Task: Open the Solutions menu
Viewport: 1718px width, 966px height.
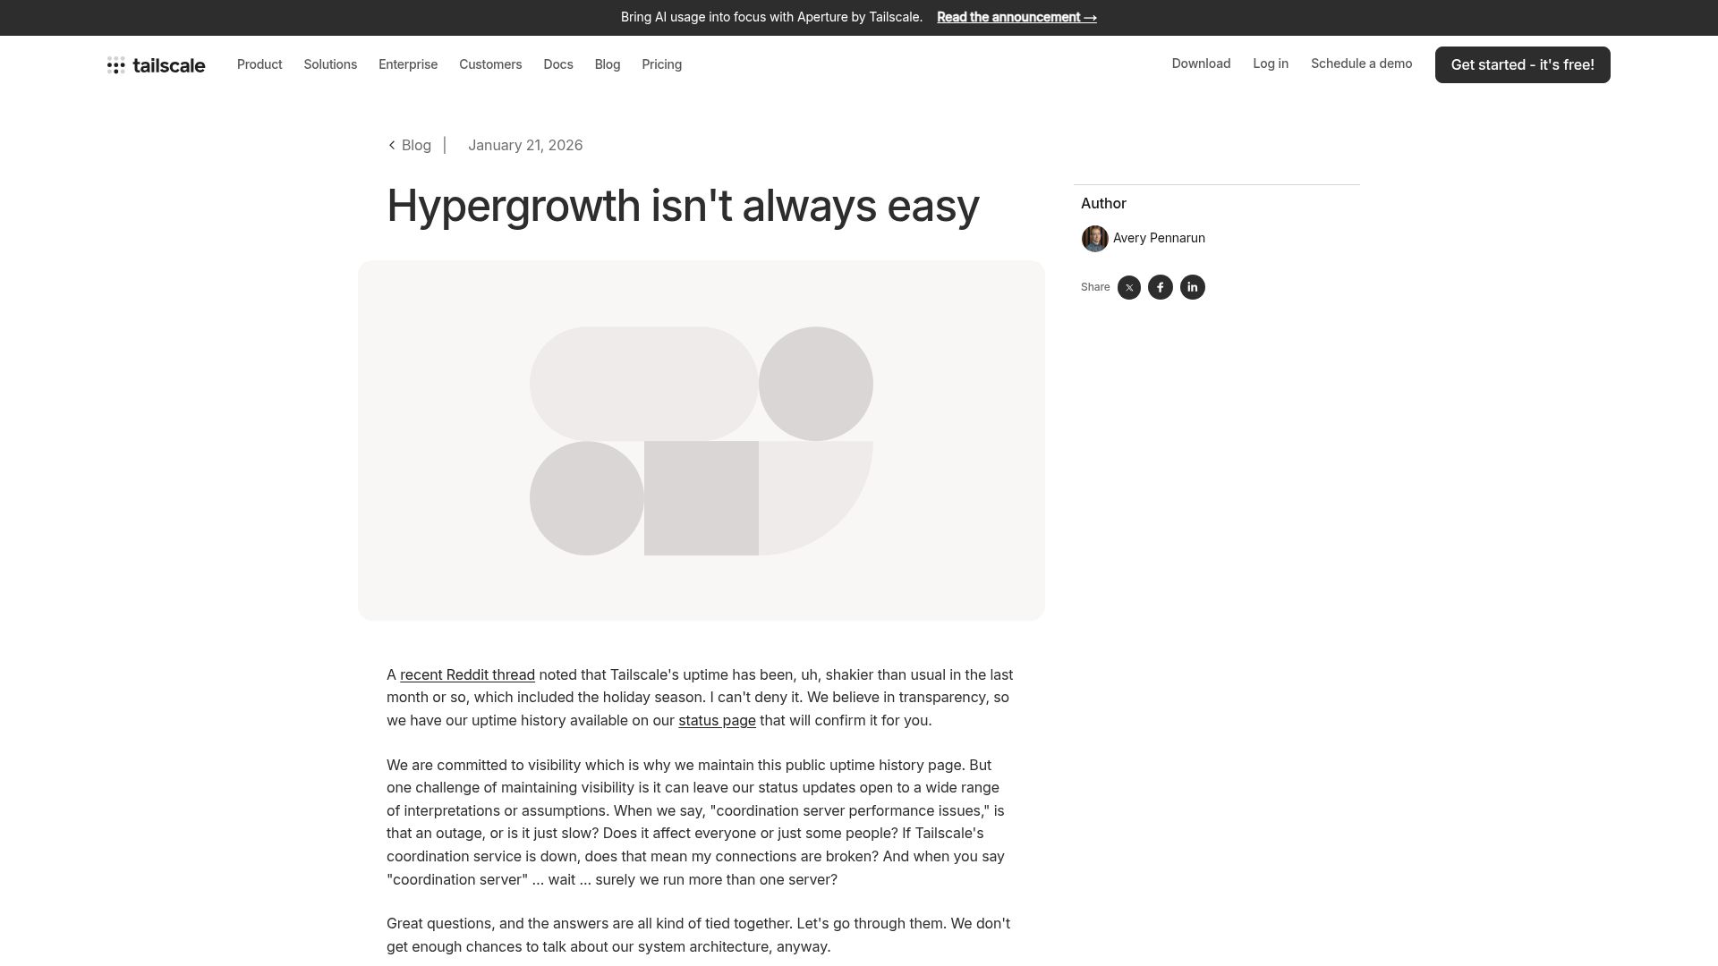Action: click(x=330, y=64)
